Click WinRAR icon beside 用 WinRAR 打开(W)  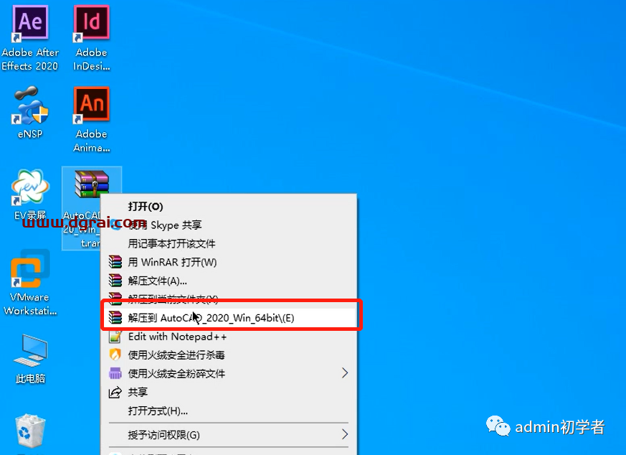coord(115,262)
